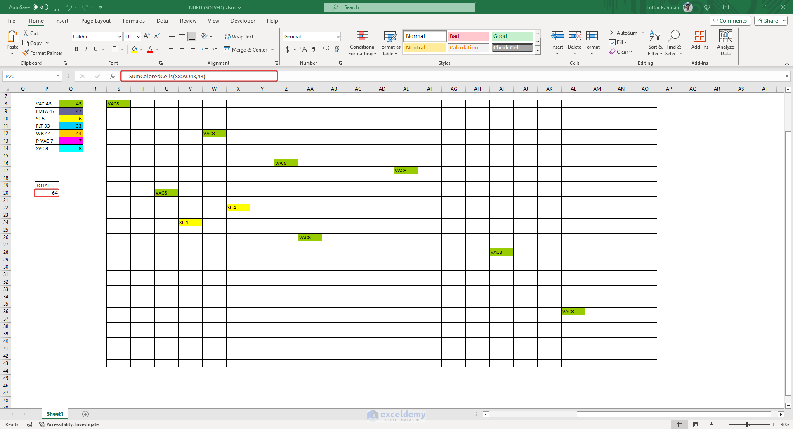This screenshot has width=793, height=429.
Task: Toggle Bold formatting
Action: pyautogui.click(x=76, y=49)
